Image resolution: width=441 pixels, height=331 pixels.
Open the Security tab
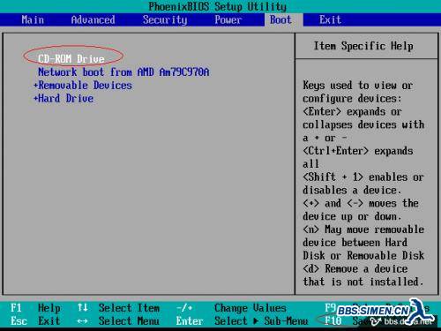click(165, 20)
